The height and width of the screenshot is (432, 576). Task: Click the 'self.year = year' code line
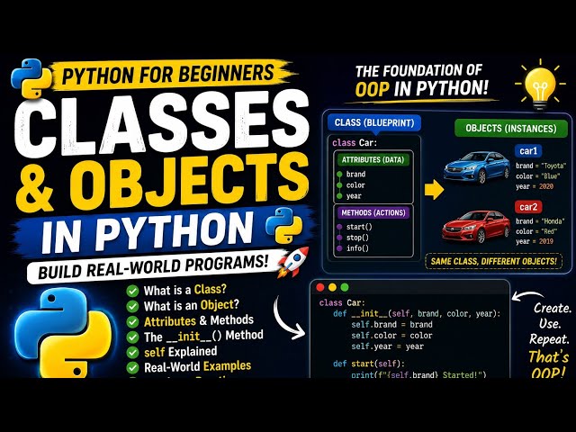click(x=388, y=346)
